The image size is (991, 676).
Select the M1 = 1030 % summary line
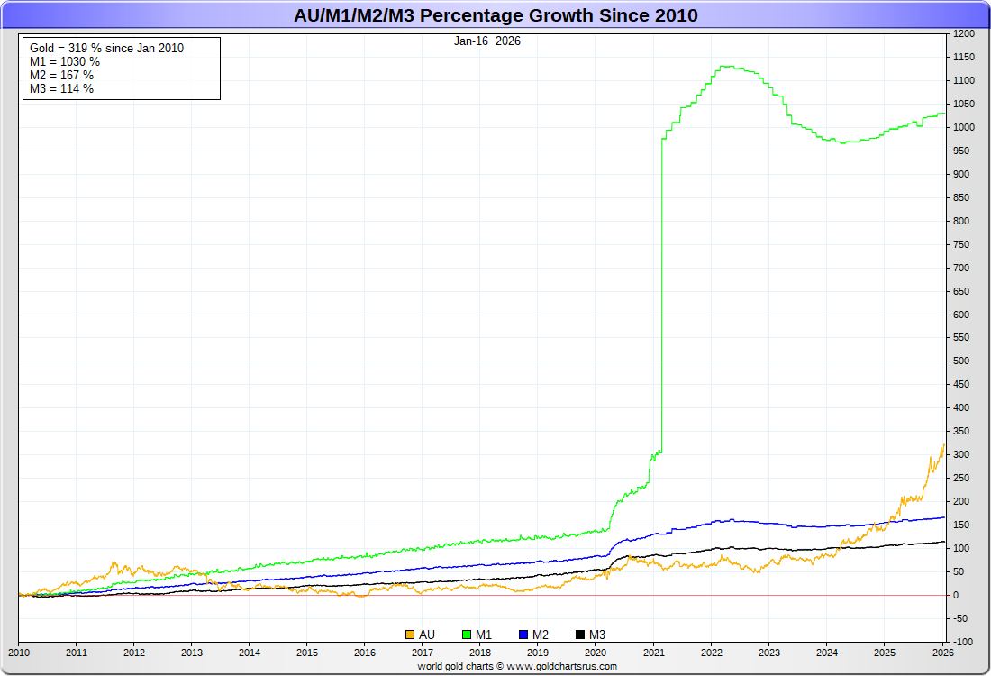[65, 61]
